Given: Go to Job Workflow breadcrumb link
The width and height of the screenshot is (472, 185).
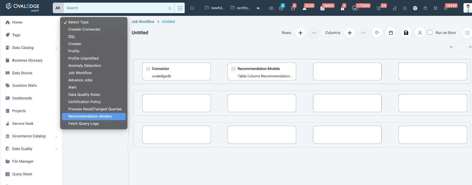Looking at the screenshot, I should tap(143, 22).
